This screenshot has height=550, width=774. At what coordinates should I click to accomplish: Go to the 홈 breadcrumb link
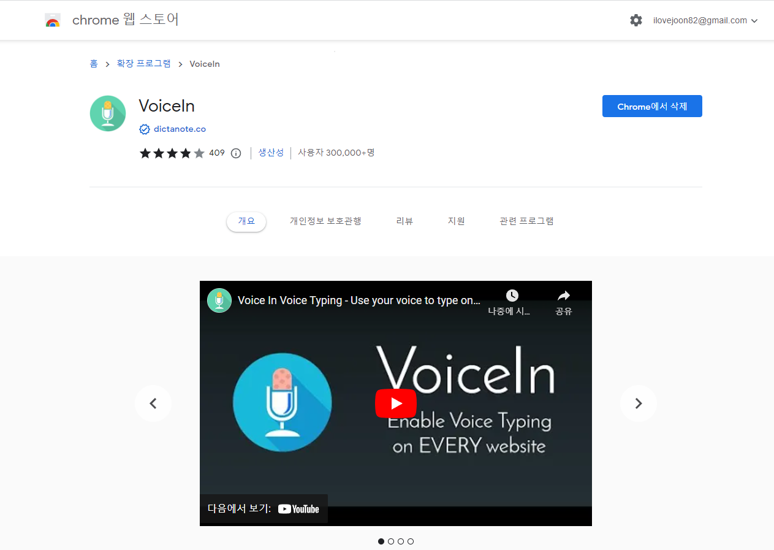pos(94,64)
